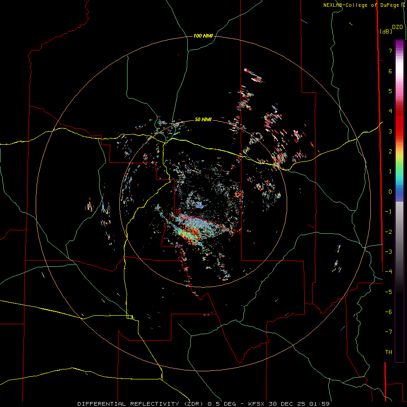Click the TH label at scale bottom
Viewport: 407px width, 407px height.
click(388, 352)
